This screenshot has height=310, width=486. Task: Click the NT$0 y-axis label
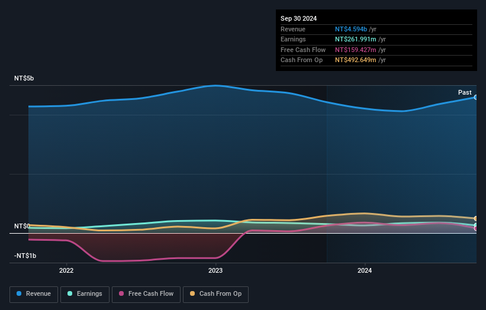22,226
